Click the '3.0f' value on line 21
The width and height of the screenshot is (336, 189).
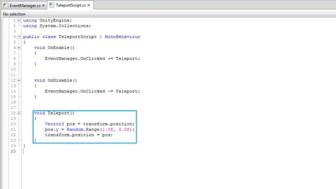(124, 130)
